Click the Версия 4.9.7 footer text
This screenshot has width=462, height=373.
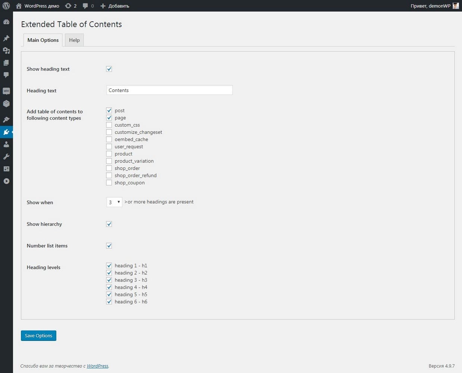coord(441,366)
